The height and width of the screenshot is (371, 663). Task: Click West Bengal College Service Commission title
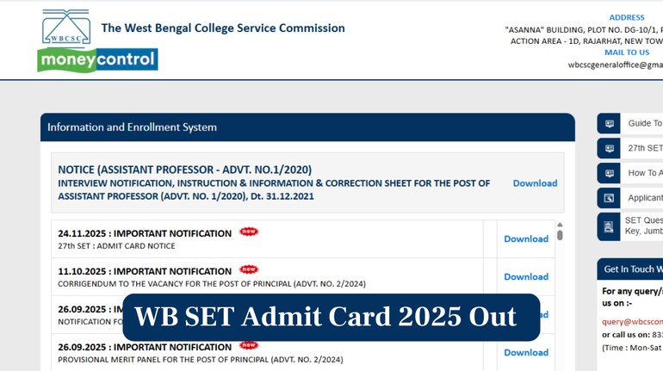(x=223, y=28)
